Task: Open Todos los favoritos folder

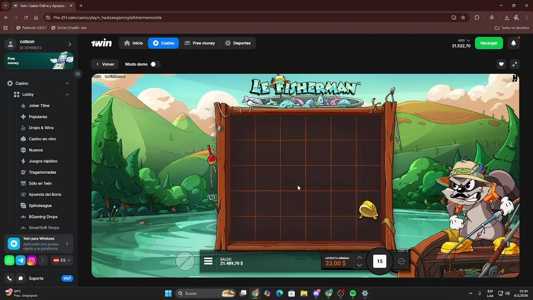Action: 512,28
